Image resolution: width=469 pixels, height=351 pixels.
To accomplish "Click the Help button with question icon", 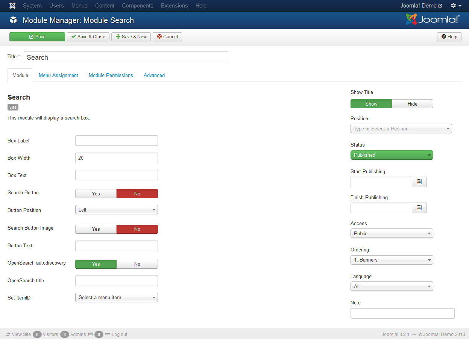I will pyautogui.click(x=449, y=37).
